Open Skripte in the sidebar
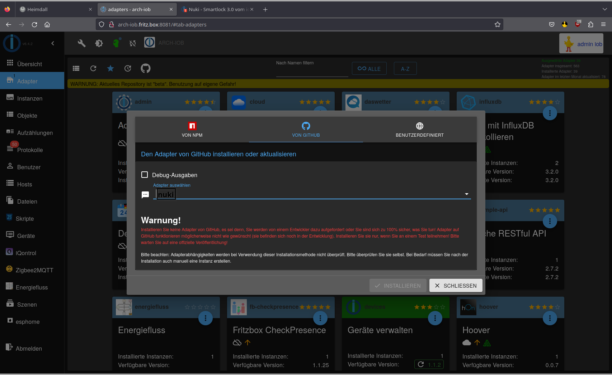The width and height of the screenshot is (612, 375). (32, 218)
